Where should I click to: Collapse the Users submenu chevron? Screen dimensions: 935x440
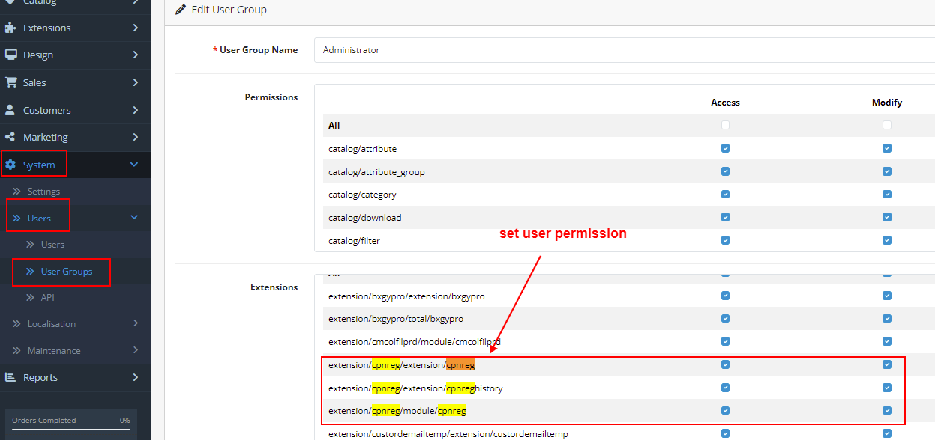[134, 218]
